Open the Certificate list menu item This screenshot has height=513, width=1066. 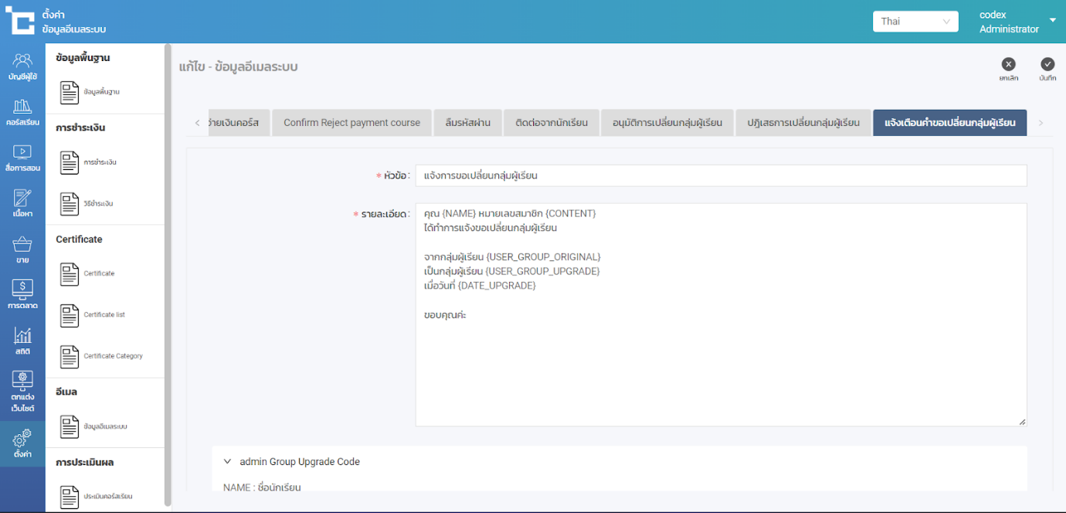pyautogui.click(x=104, y=315)
